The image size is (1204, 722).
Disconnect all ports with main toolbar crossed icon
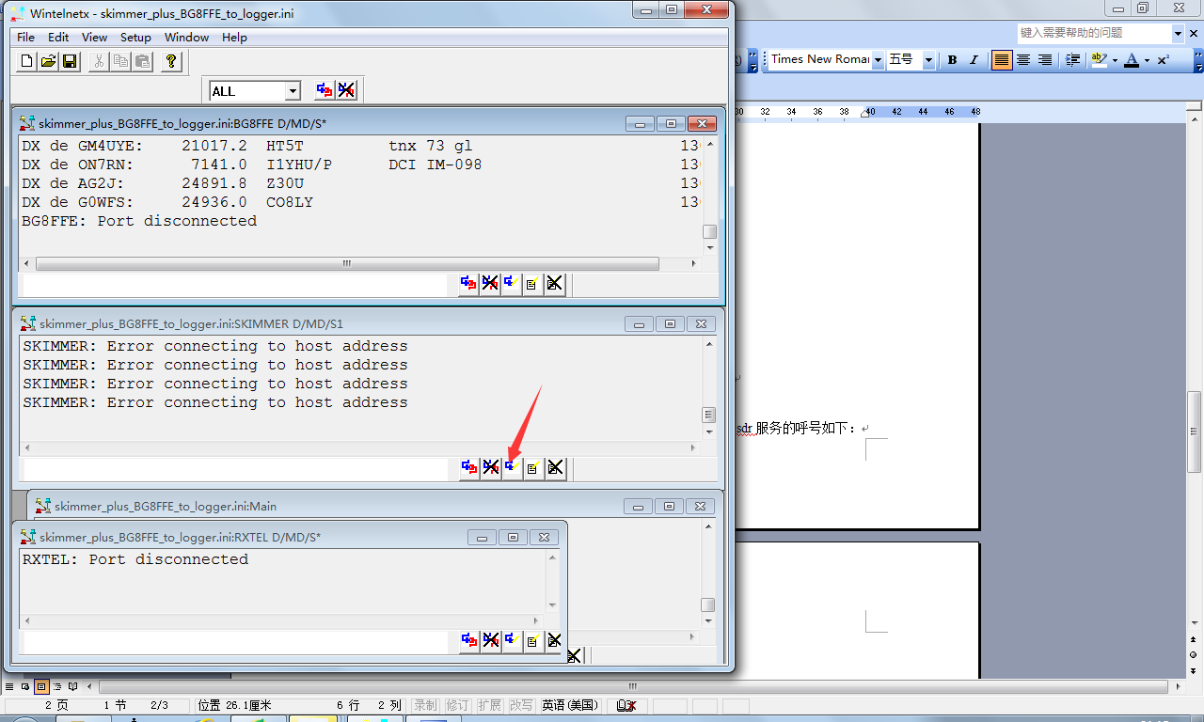(346, 90)
